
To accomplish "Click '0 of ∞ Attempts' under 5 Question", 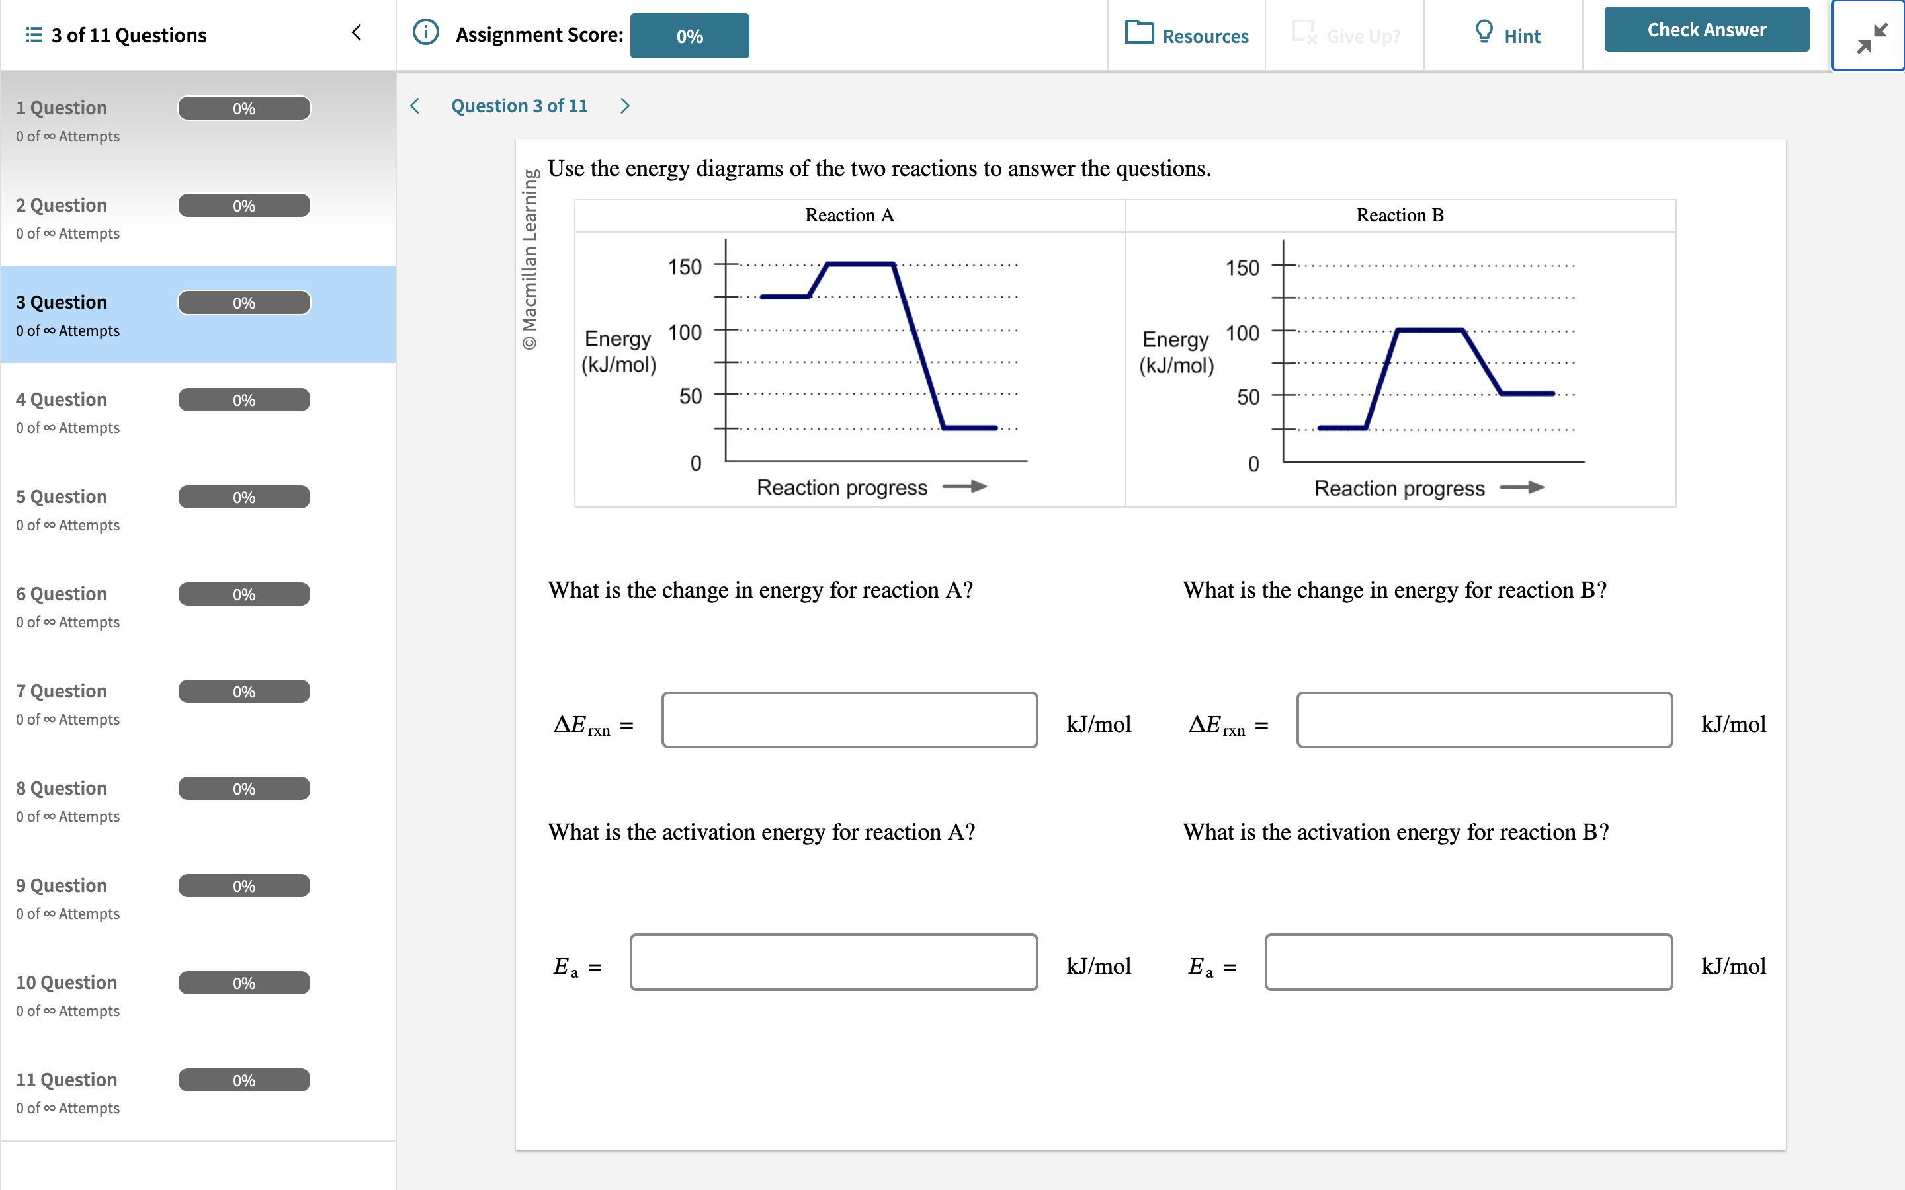I will 67,525.
